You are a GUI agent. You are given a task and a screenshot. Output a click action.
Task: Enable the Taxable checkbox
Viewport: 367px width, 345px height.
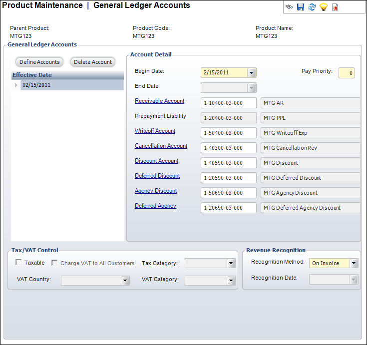[x=19, y=263]
